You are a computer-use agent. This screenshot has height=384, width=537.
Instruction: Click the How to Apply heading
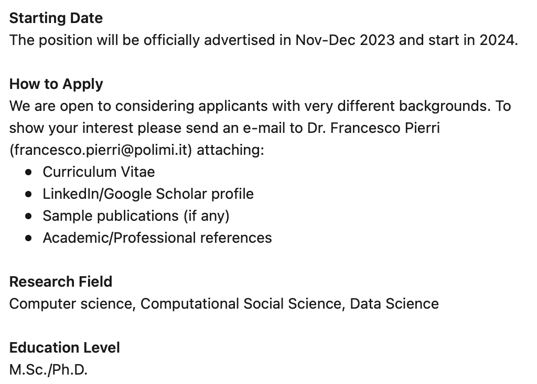pos(56,84)
